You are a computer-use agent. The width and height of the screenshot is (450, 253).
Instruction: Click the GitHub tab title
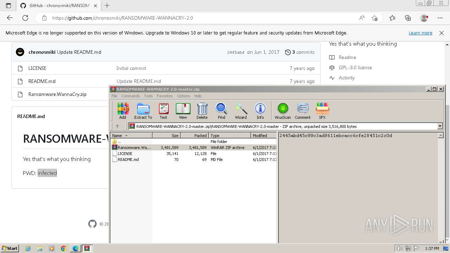pyautogui.click(x=60, y=6)
